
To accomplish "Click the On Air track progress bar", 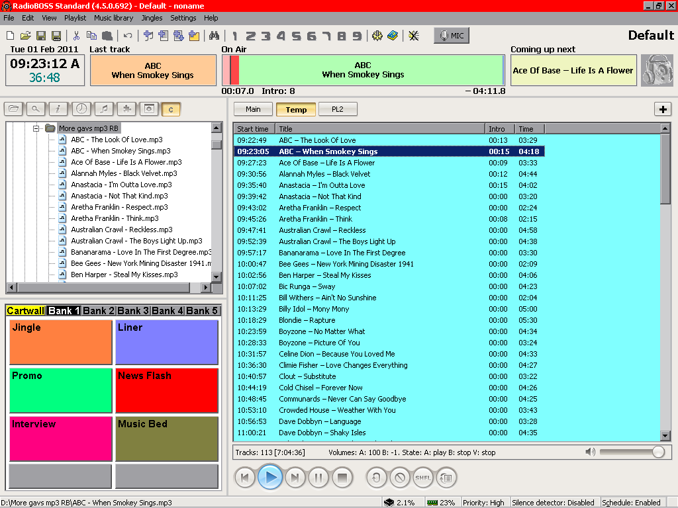I will coord(363,70).
